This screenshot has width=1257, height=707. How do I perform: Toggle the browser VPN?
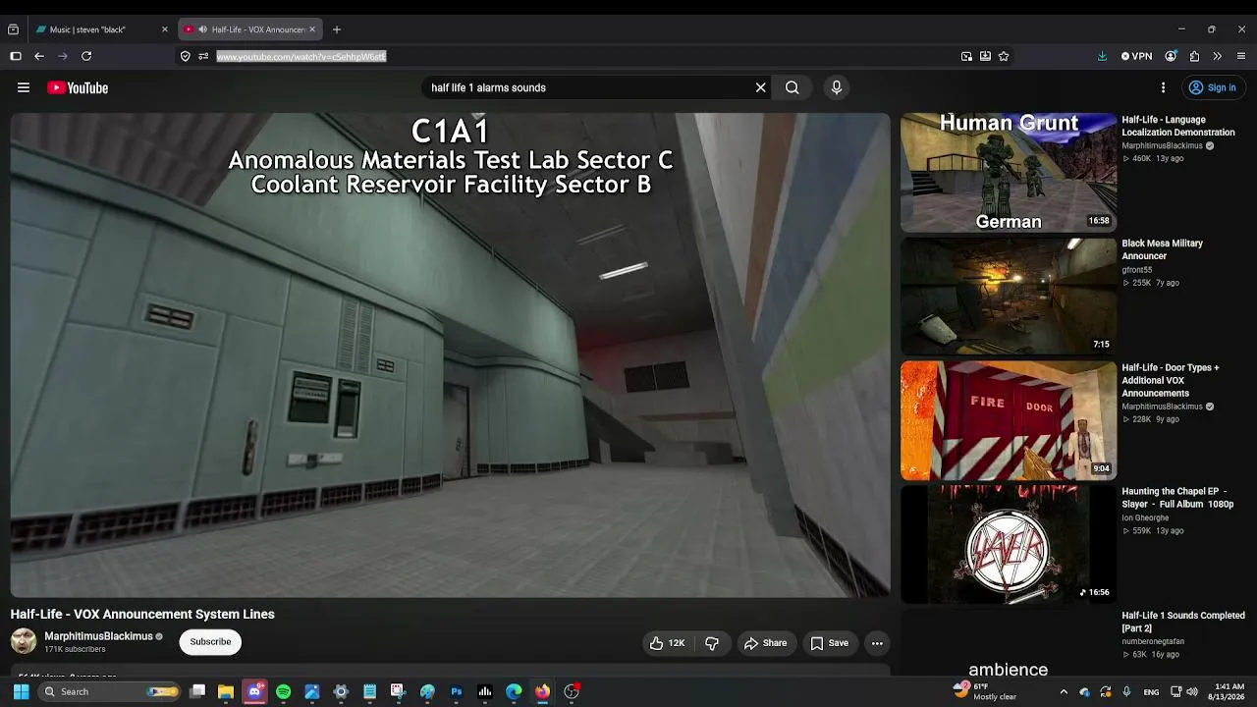1137,56
